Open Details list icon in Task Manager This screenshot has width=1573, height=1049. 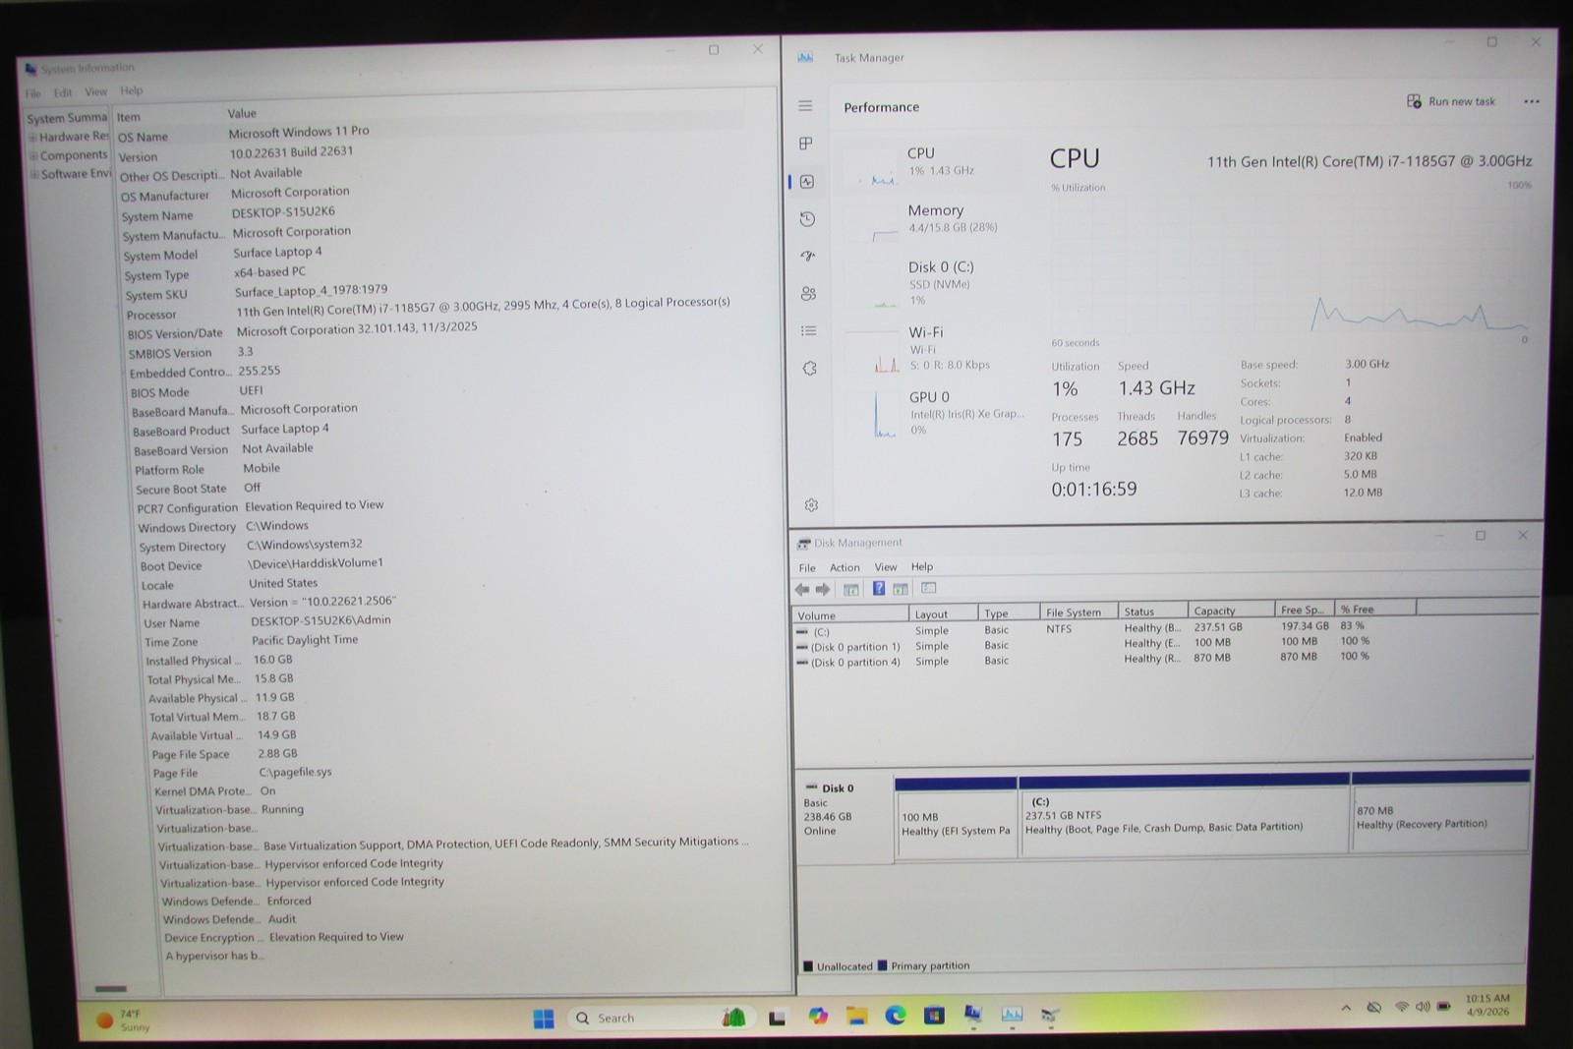click(808, 331)
